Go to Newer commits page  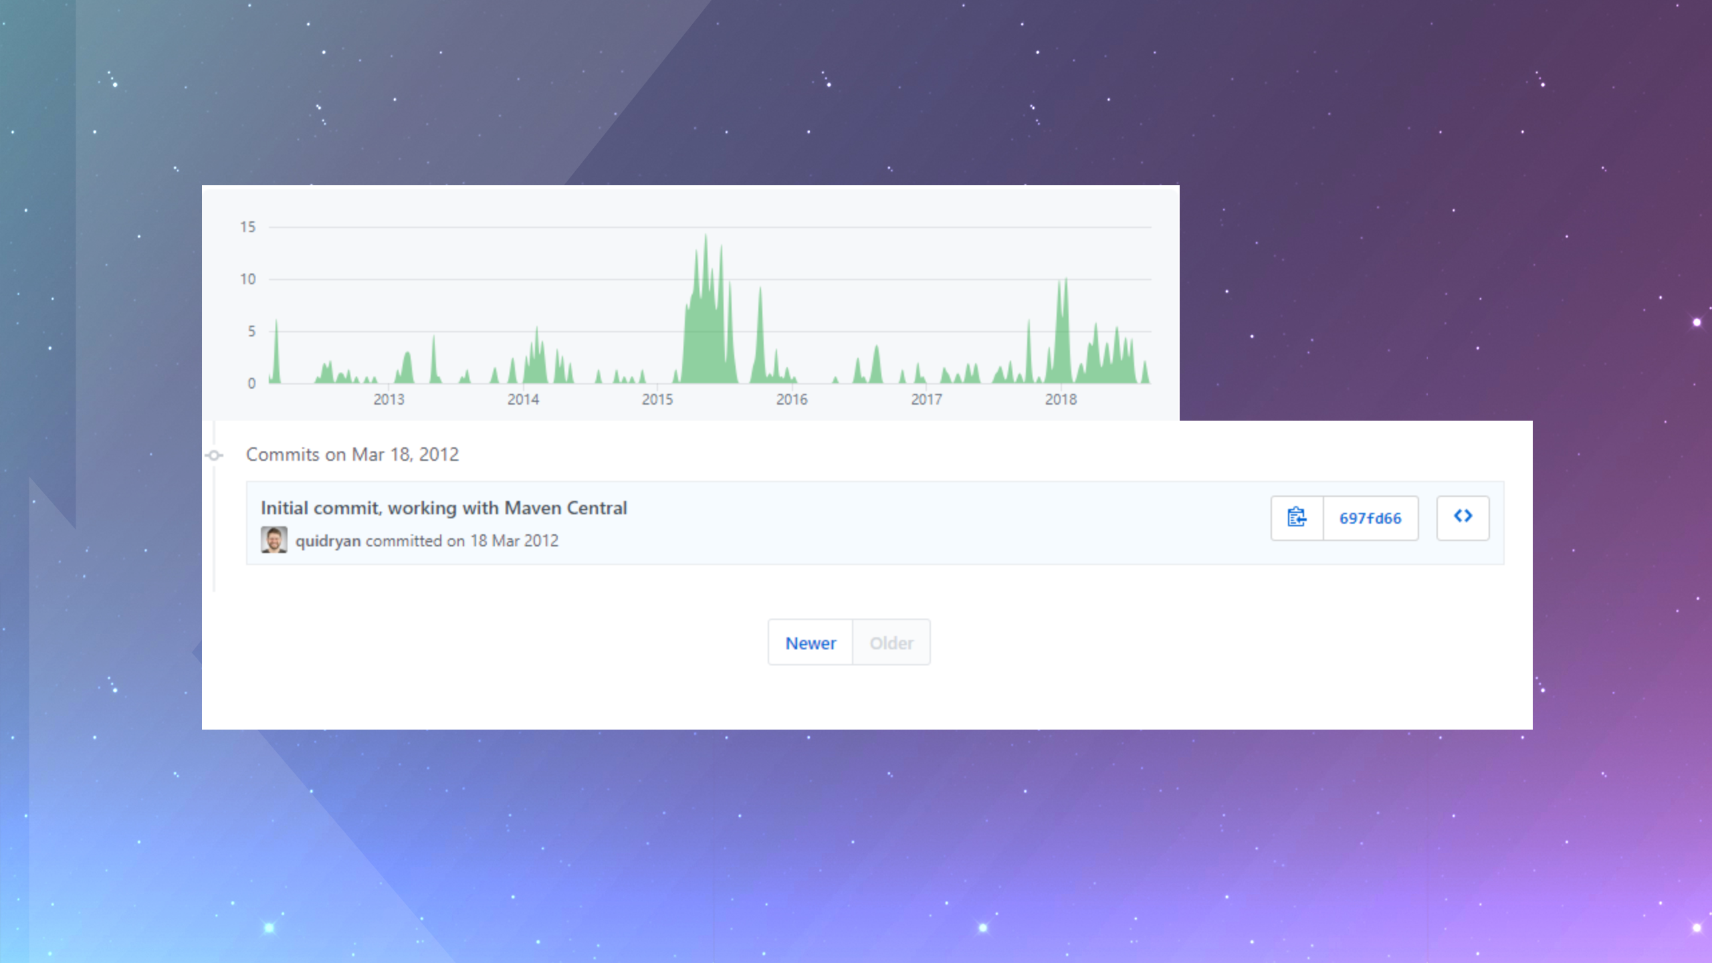pyautogui.click(x=810, y=643)
